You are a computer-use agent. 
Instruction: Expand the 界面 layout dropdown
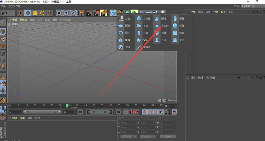tap(253, 6)
